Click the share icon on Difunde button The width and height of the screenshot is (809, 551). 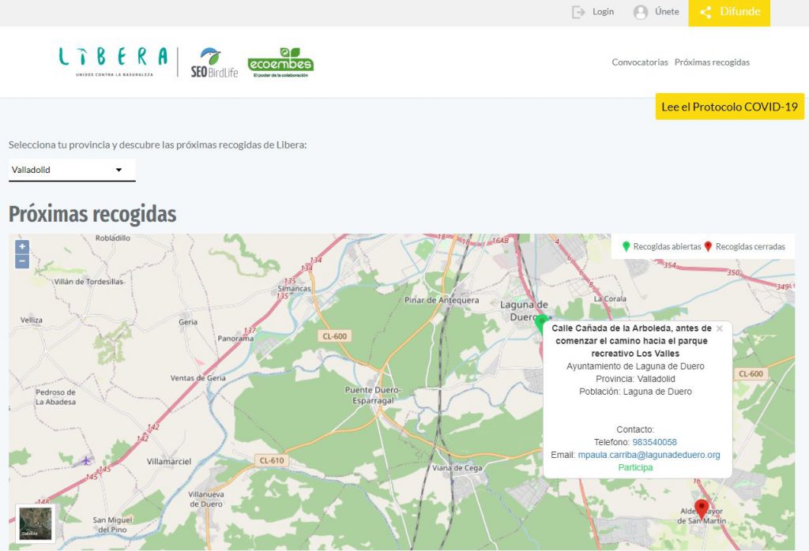[x=706, y=12]
